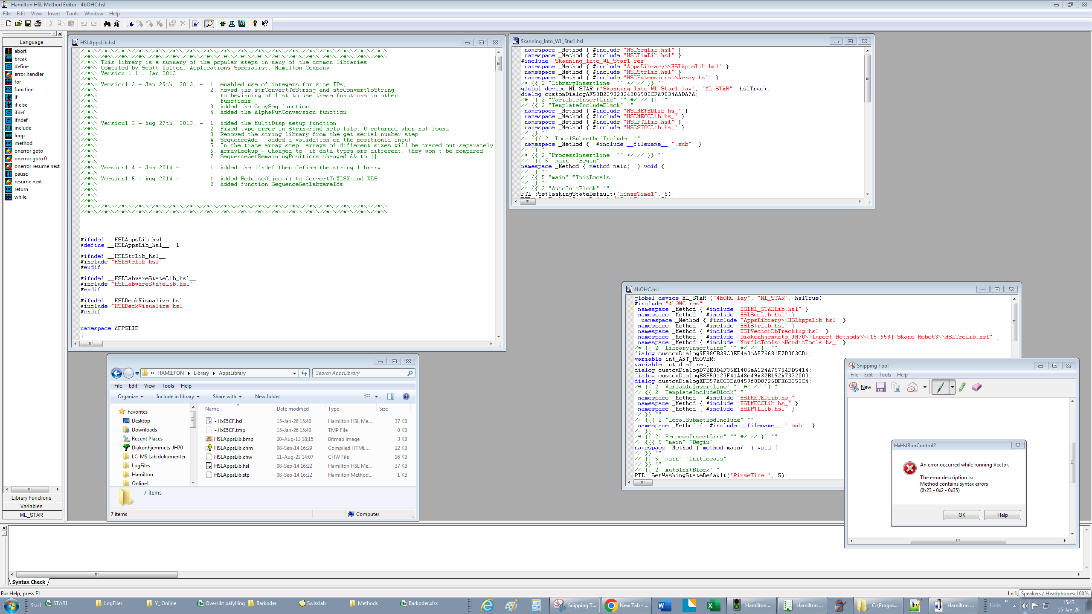
Task: Select the Highlighter tool in Snipping Tool
Action: click(x=962, y=387)
